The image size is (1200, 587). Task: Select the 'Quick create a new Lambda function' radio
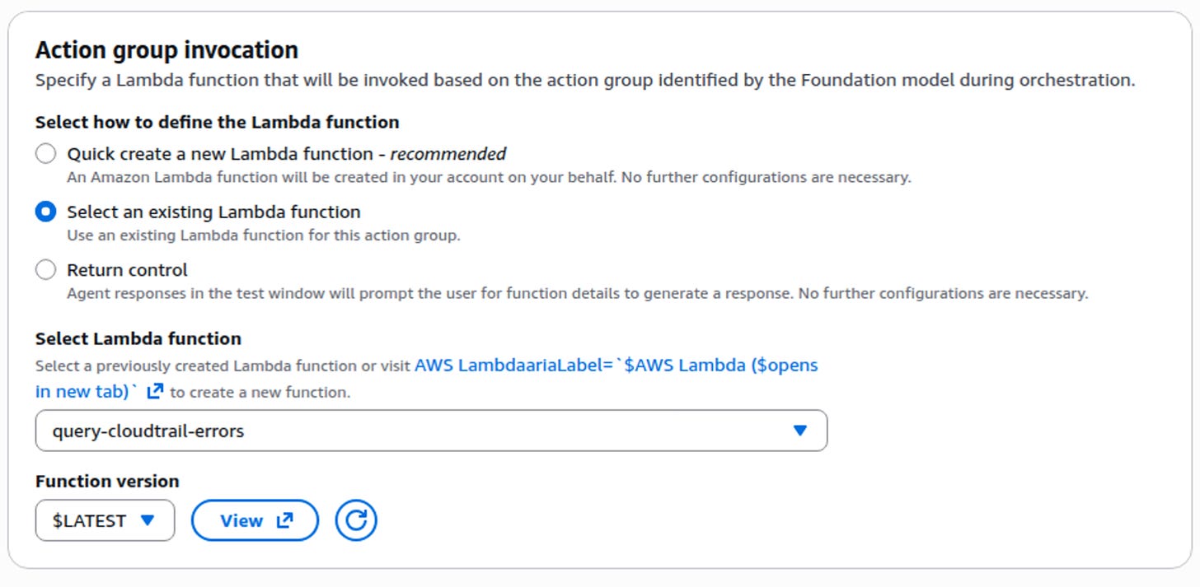pos(45,154)
